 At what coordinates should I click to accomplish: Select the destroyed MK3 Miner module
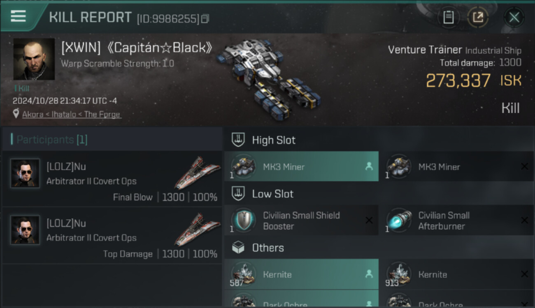click(x=456, y=167)
